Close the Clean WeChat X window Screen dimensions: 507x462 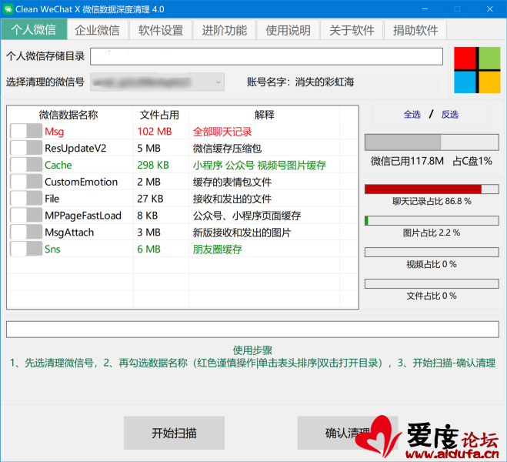(489, 9)
